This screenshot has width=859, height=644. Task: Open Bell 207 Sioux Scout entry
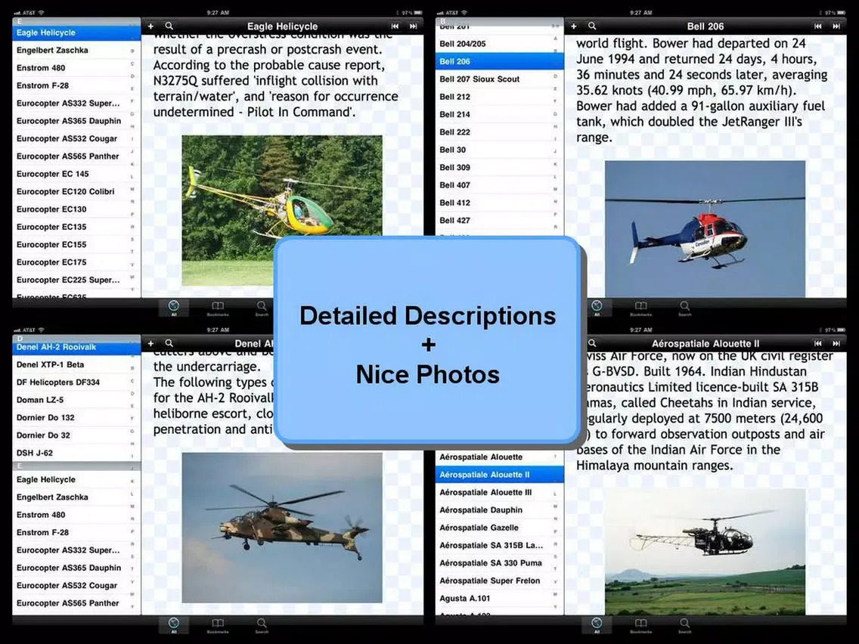pyautogui.click(x=499, y=79)
